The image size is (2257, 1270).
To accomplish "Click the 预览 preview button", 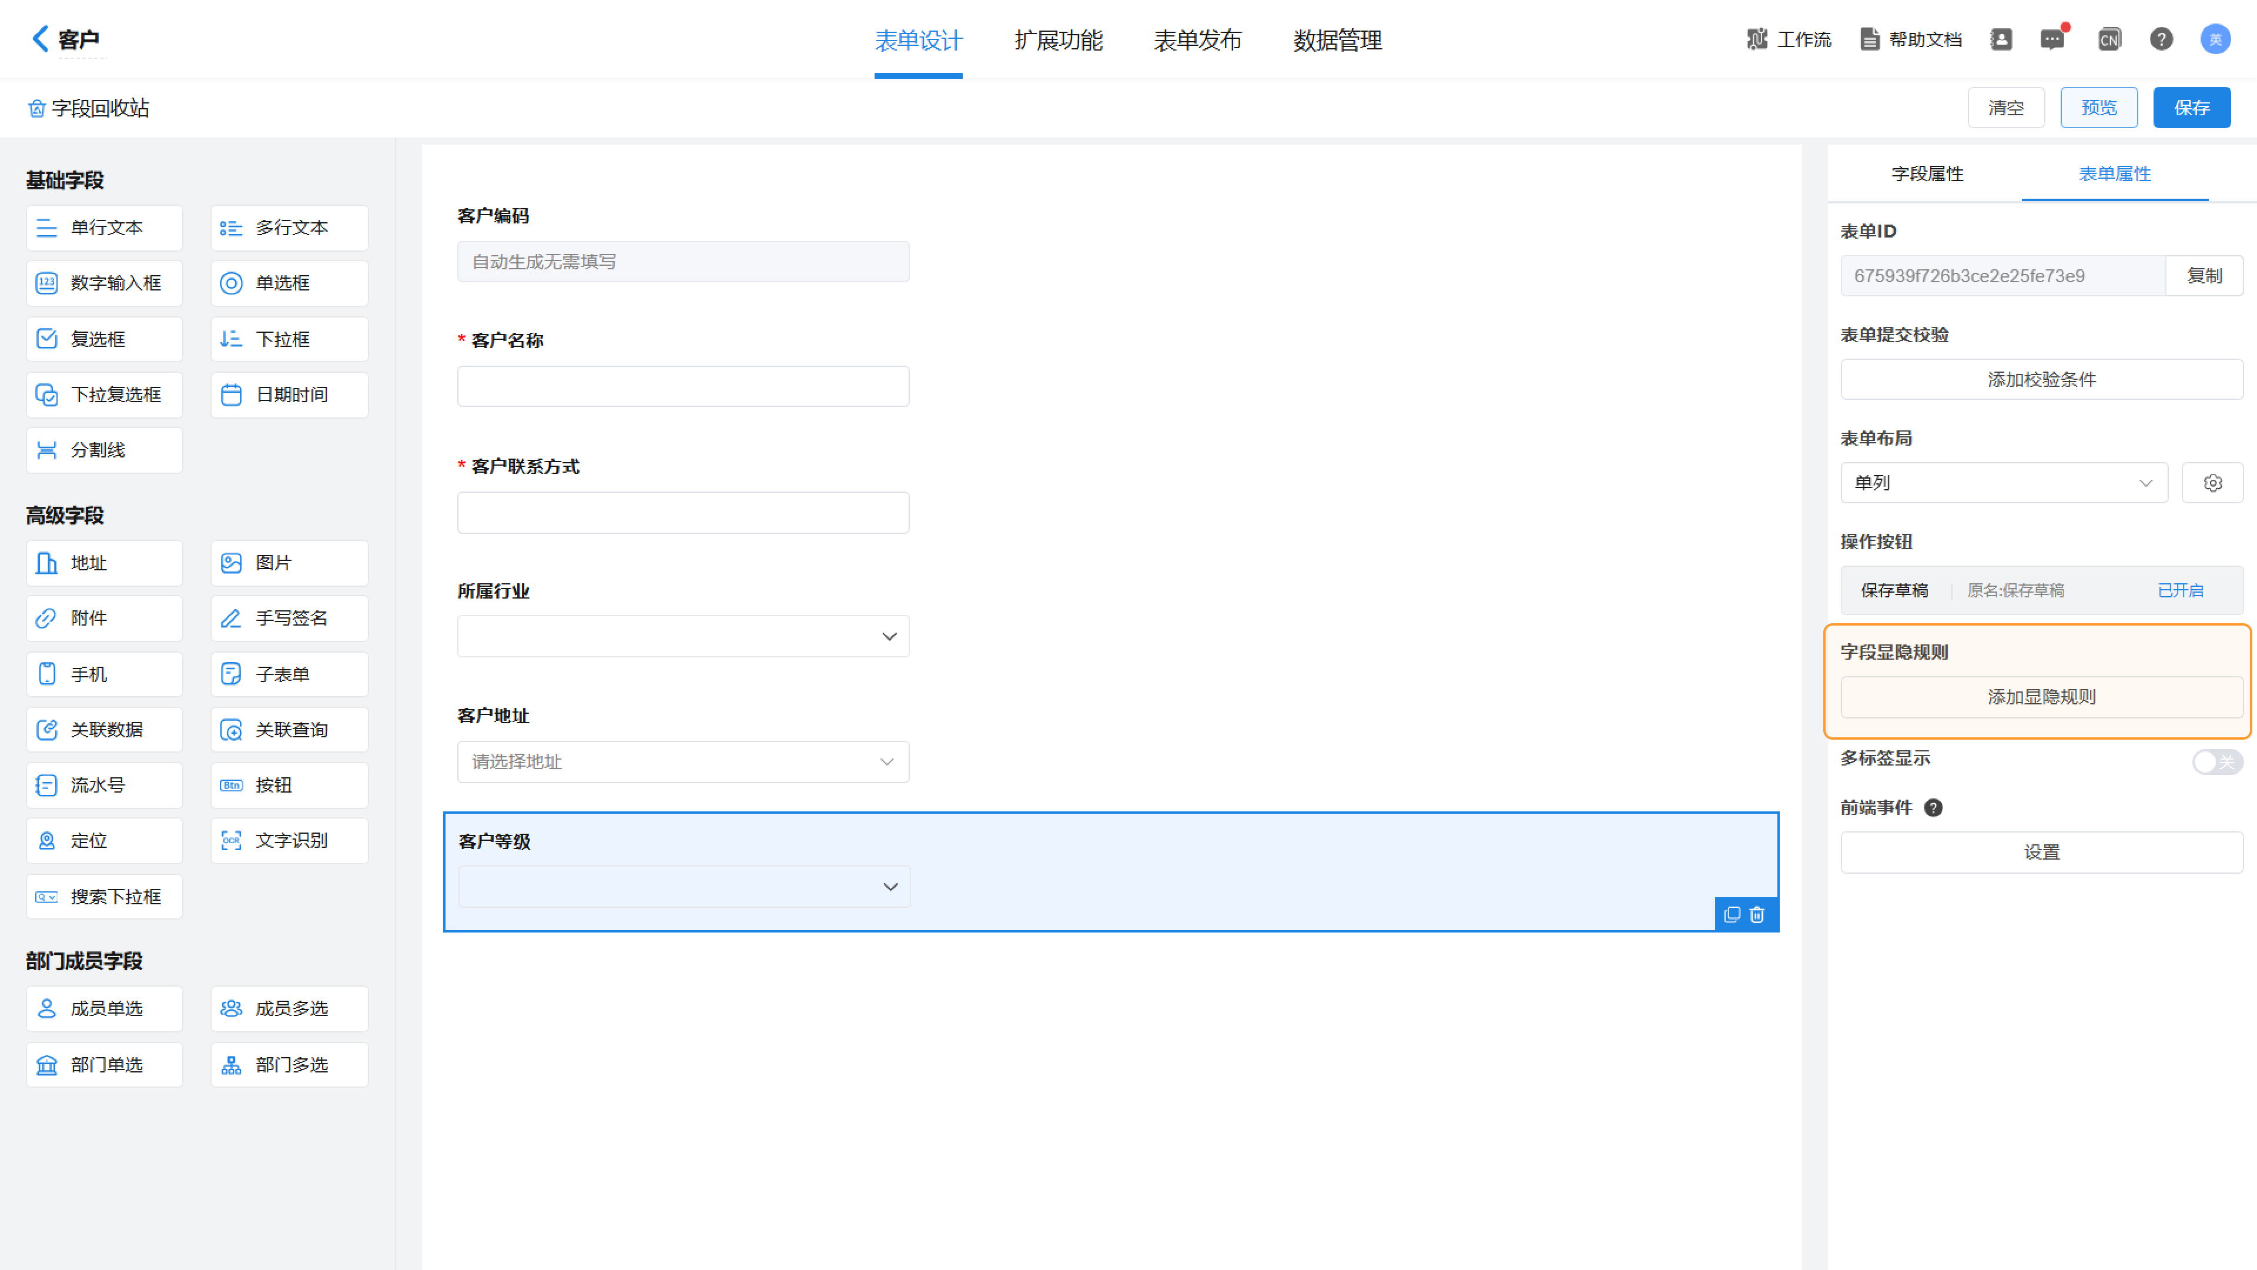I will 2098,108.
